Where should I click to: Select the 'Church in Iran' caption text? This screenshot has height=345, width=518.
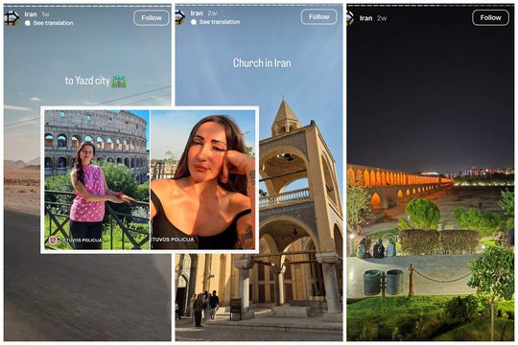(x=262, y=63)
